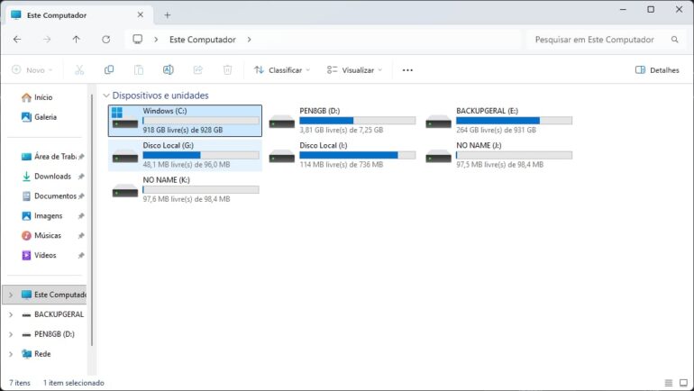Viewport: 694px width, 391px height.
Task: Click the Rename icon in the toolbar
Action: tap(169, 70)
